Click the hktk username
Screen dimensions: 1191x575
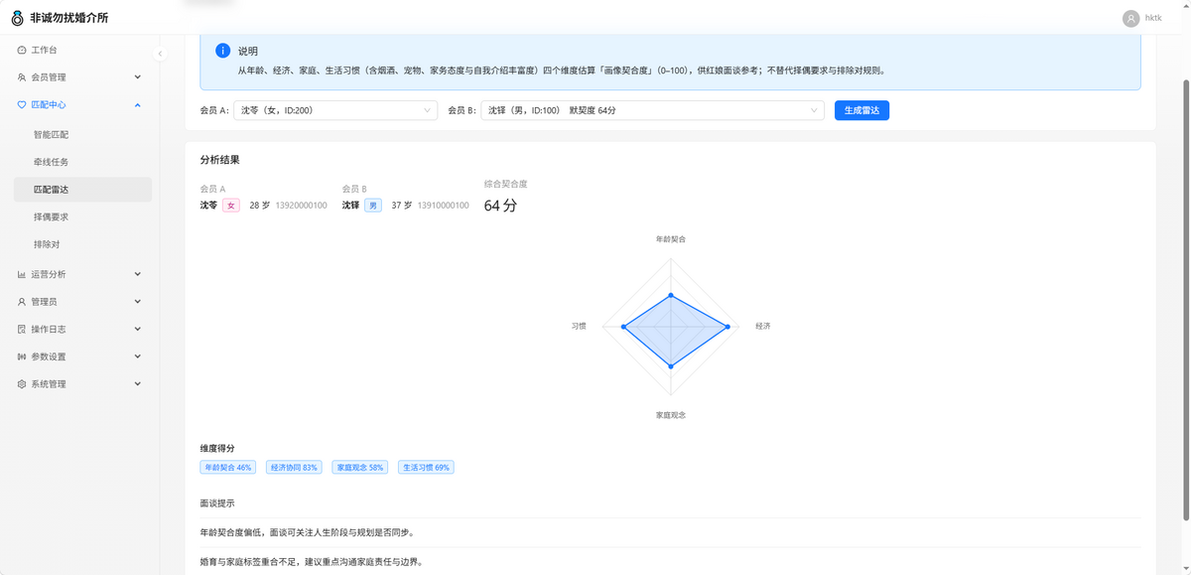tap(1153, 18)
